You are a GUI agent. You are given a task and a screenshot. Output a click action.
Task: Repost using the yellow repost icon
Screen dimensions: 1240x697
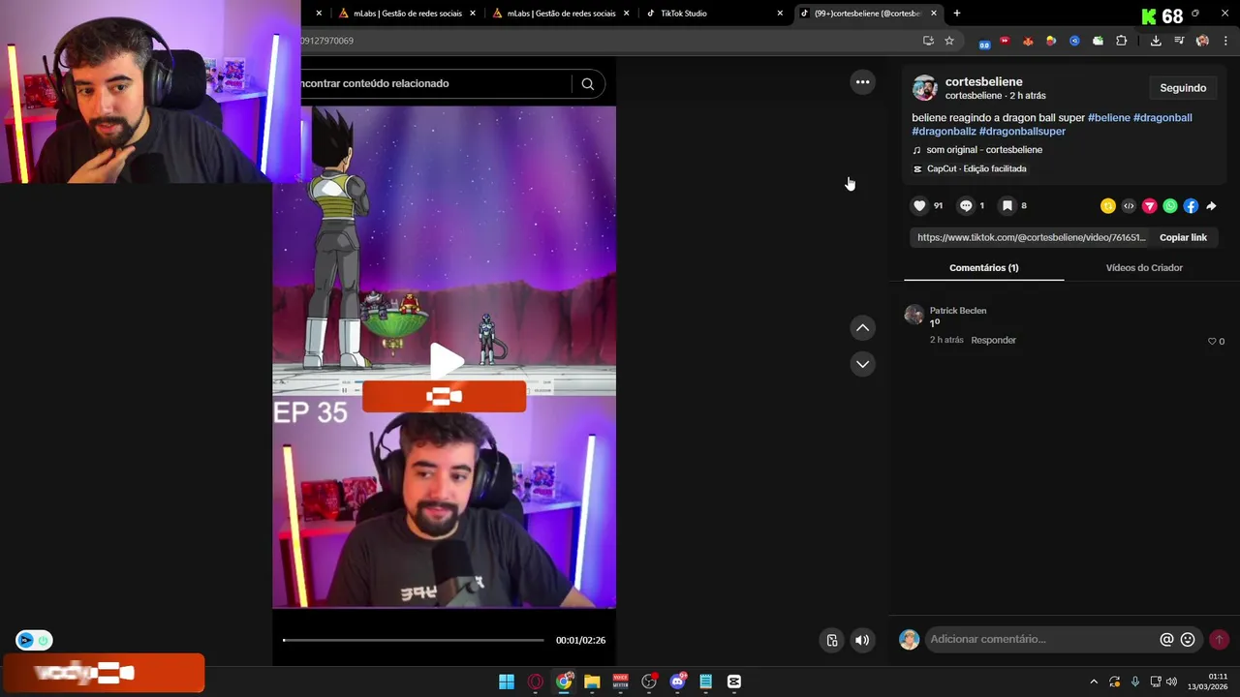click(x=1108, y=206)
